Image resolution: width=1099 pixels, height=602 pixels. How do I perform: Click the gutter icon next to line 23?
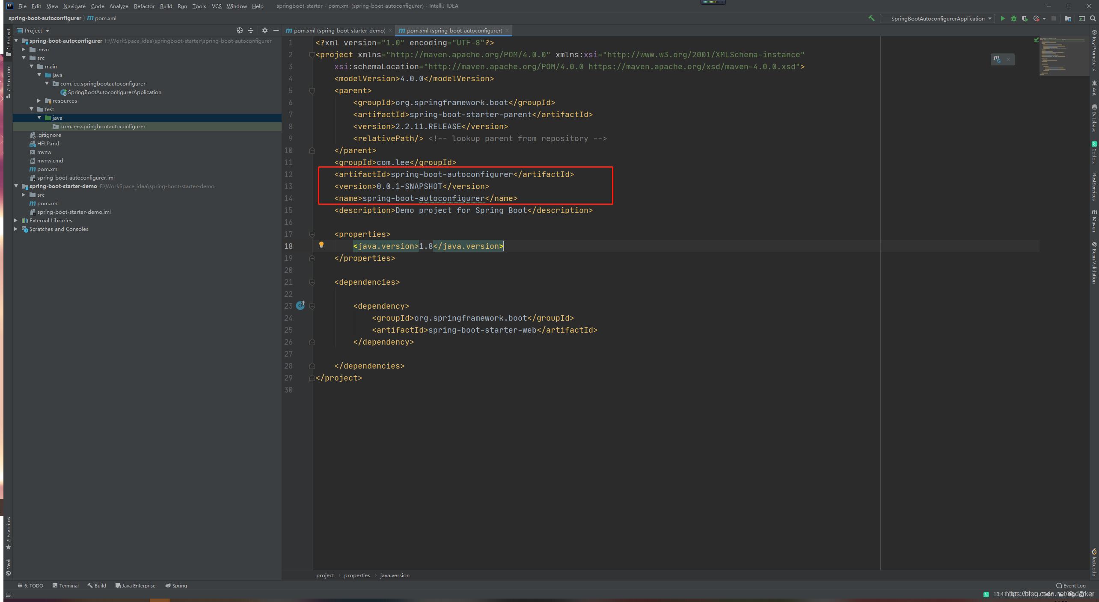tap(300, 305)
